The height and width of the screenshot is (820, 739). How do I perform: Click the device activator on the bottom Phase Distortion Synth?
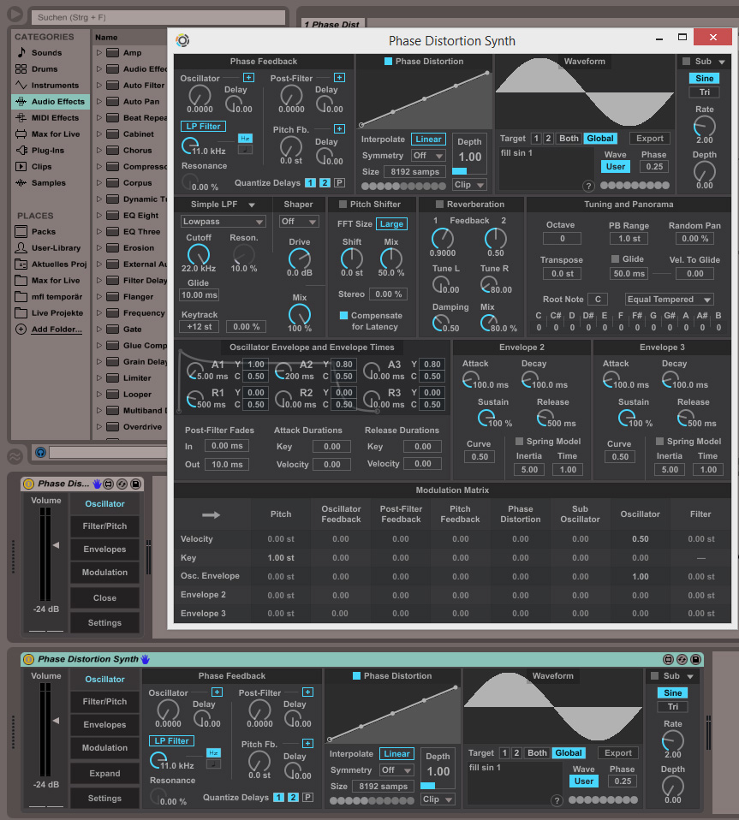pyautogui.click(x=29, y=659)
